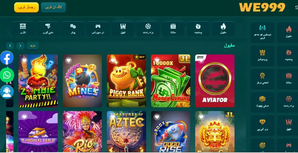This screenshot has width=298, height=153.
Task: Select the Sports (کھیل) tab in top row
Action: (123, 29)
